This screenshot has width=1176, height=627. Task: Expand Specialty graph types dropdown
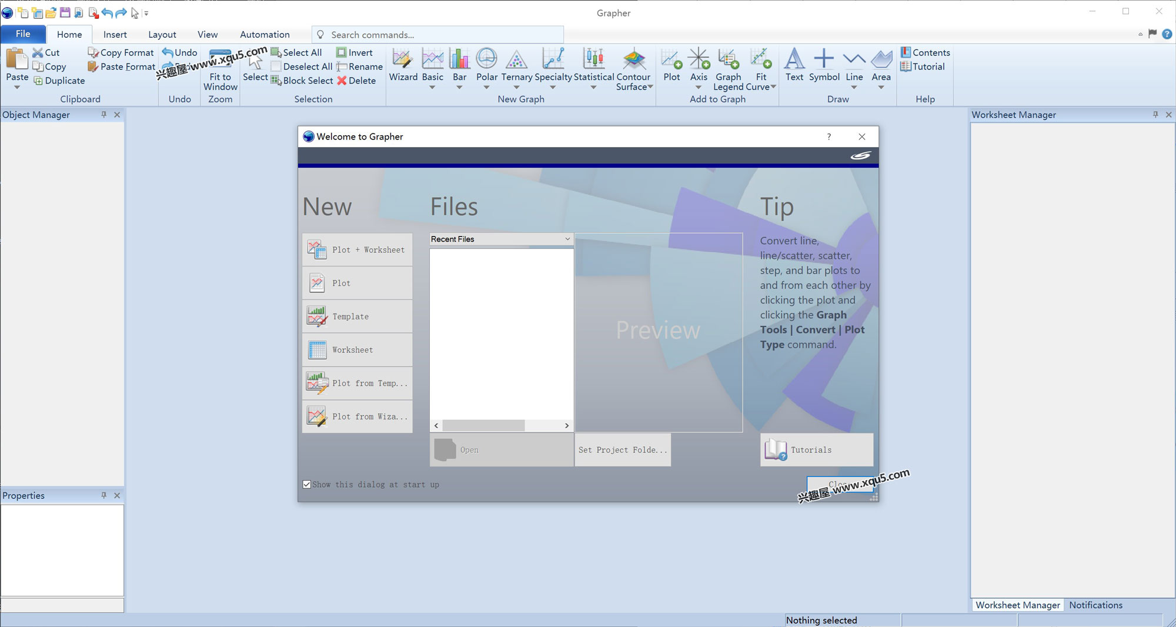(553, 88)
